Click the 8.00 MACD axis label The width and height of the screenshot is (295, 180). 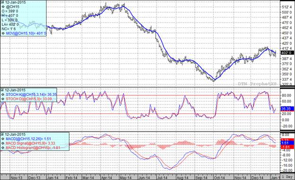coord(286,135)
